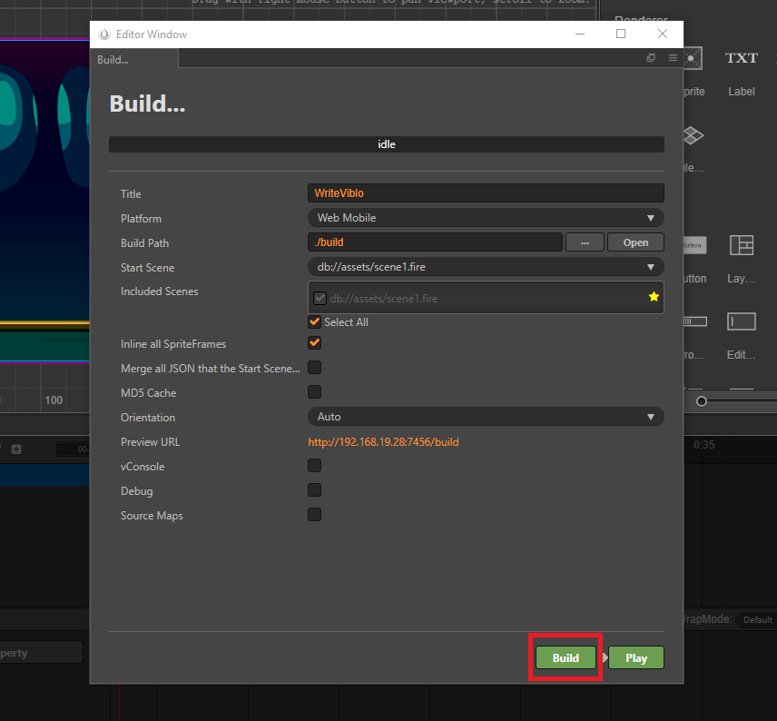Image resolution: width=777 pixels, height=721 pixels.
Task: Select the ProgressBar node icon in background
Action: pos(695,321)
